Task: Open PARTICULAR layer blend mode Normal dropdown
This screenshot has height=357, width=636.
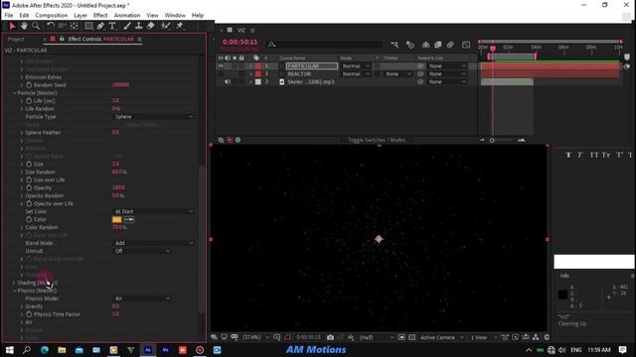Action: point(356,66)
